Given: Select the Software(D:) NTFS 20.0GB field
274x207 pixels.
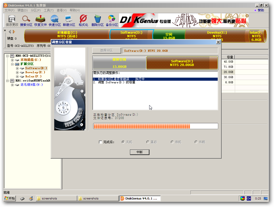Looking at the screenshot, I should [x=170, y=51].
